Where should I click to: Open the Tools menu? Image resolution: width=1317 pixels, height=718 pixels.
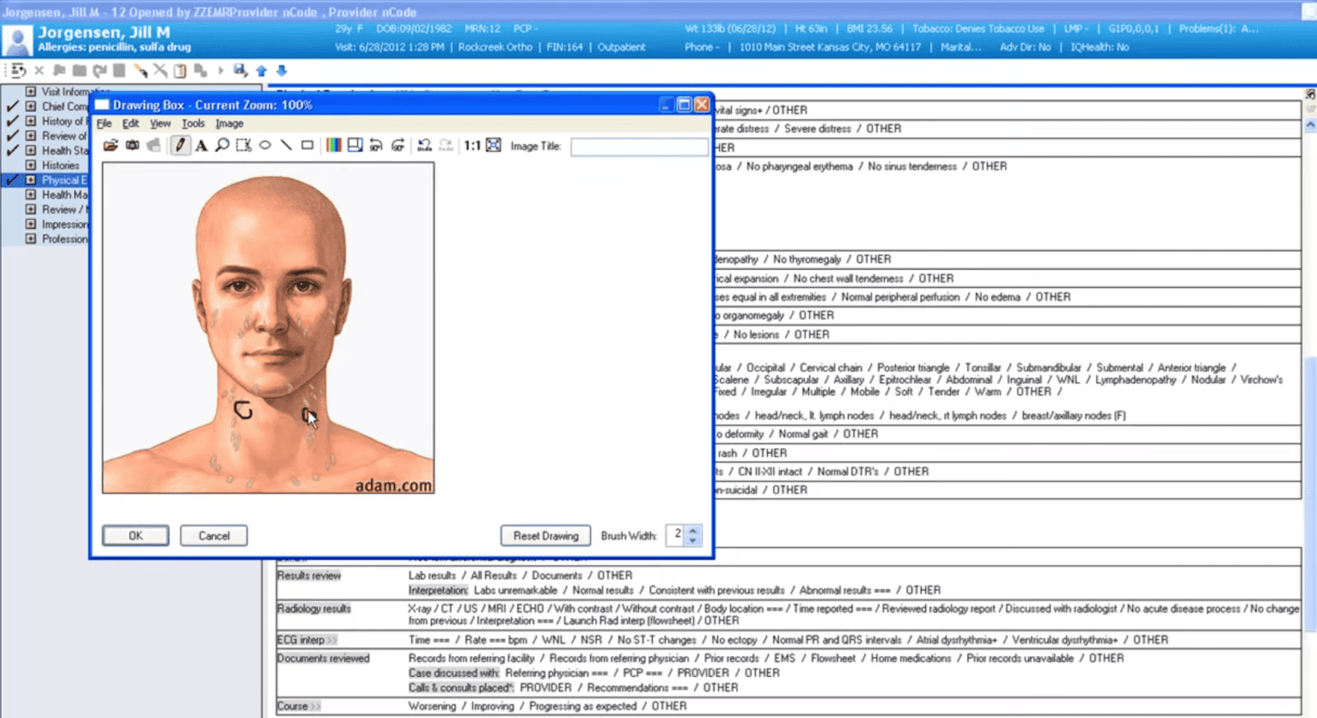[193, 123]
